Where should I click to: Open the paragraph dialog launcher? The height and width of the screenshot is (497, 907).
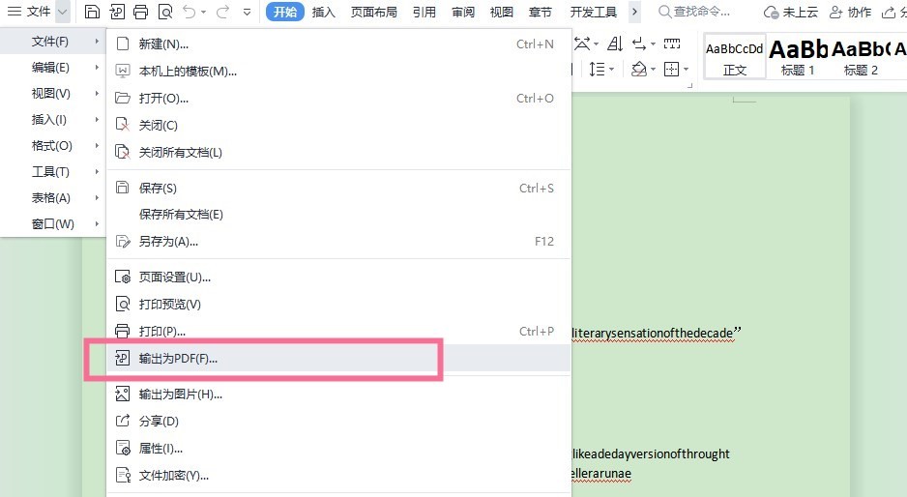pyautogui.click(x=689, y=86)
